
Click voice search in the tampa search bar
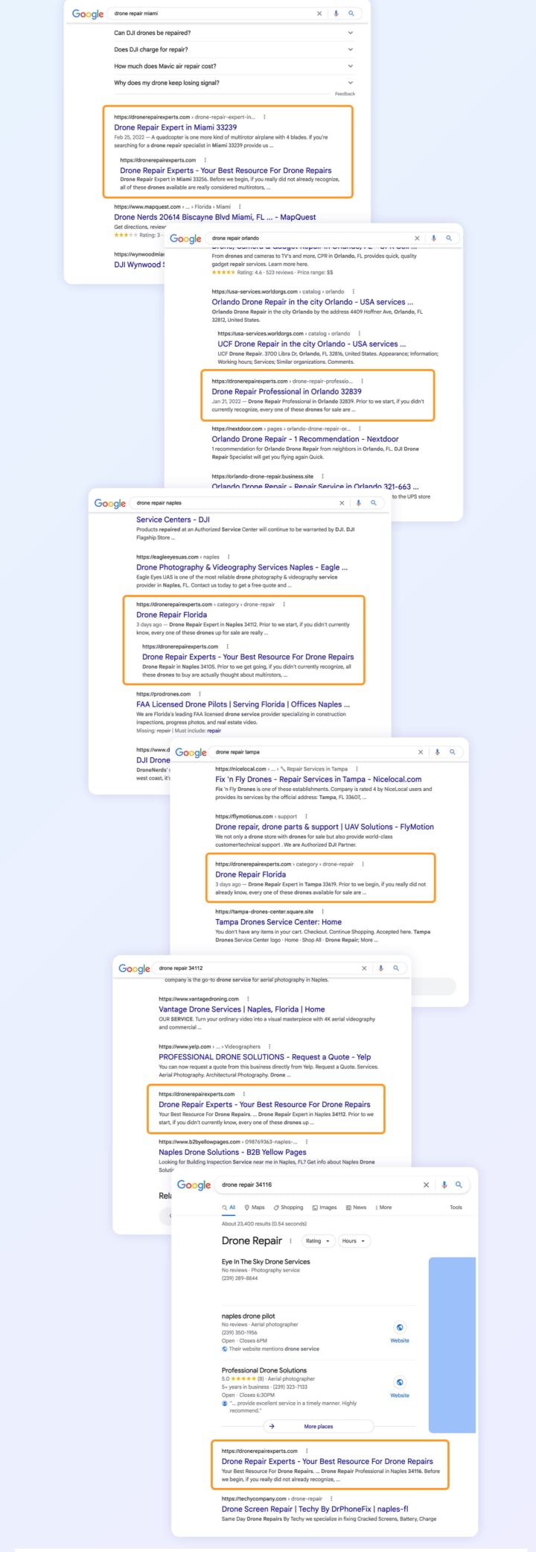pyautogui.click(x=437, y=752)
